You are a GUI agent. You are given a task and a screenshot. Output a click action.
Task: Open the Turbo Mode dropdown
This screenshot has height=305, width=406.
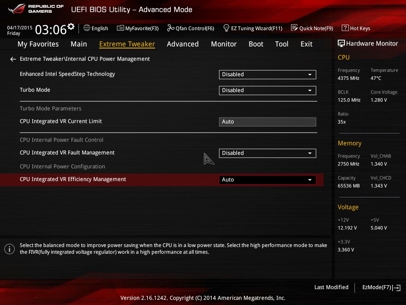click(x=268, y=90)
